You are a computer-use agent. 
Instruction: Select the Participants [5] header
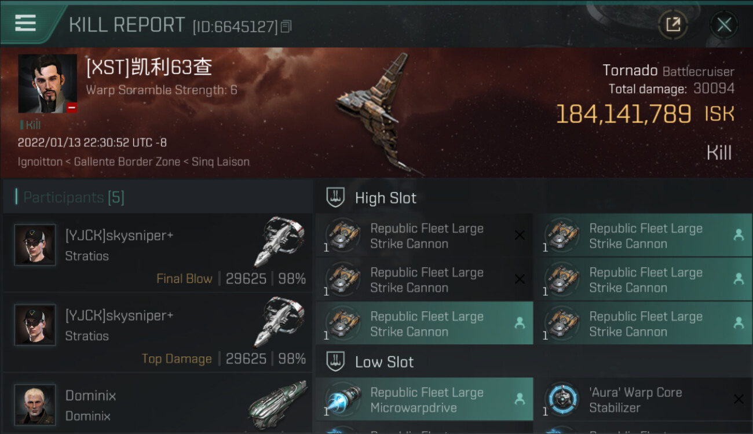tap(74, 197)
